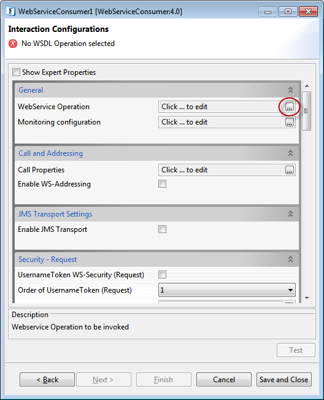
Task: Click the Fiorano application icon in title bar
Action: click(x=10, y=12)
